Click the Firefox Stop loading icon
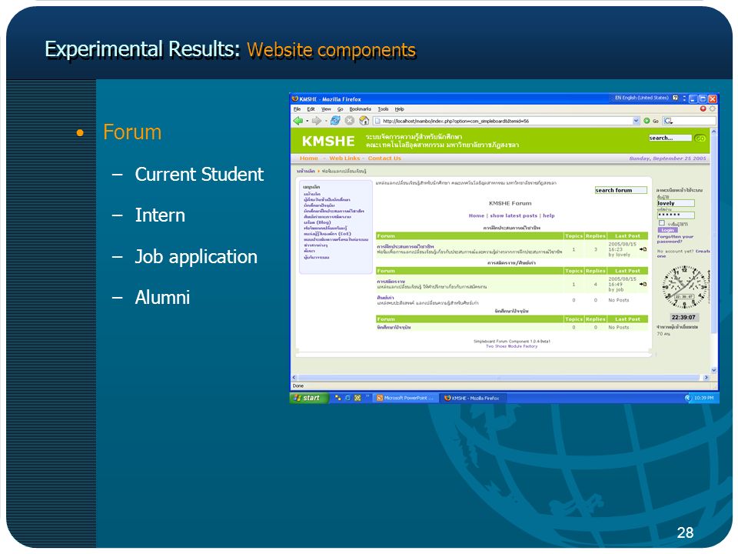 [349, 121]
